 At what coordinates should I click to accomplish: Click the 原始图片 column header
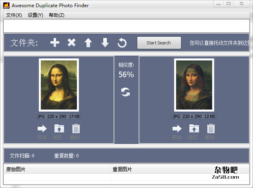pos(57,169)
